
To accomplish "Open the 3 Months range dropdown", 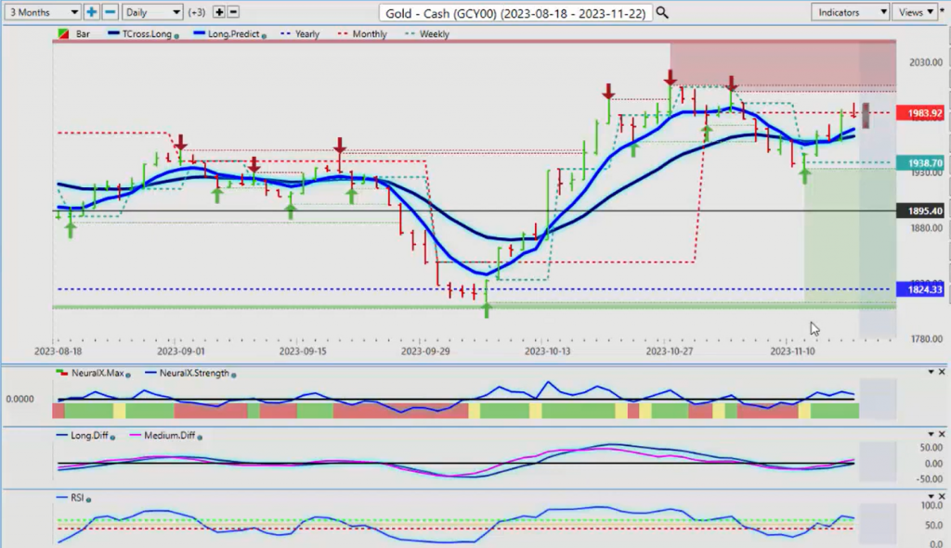I will point(41,12).
